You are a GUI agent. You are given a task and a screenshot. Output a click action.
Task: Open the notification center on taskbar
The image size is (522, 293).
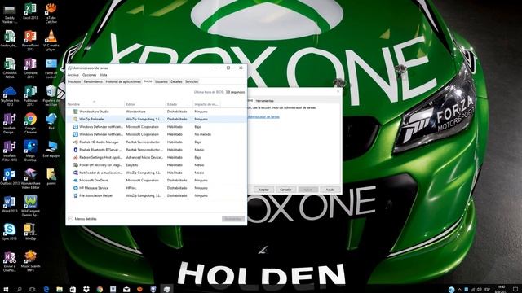coord(515,290)
